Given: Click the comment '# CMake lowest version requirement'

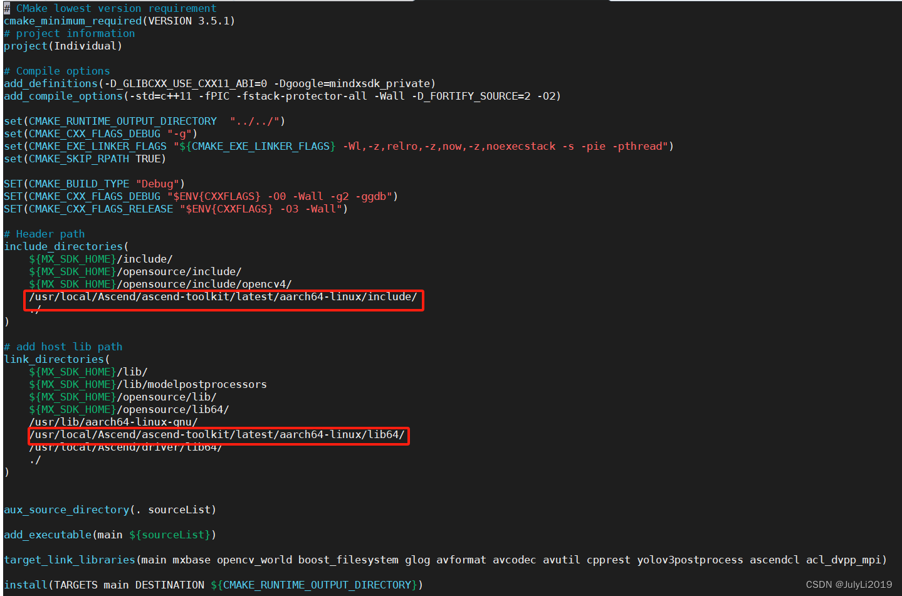Looking at the screenshot, I should [110, 8].
